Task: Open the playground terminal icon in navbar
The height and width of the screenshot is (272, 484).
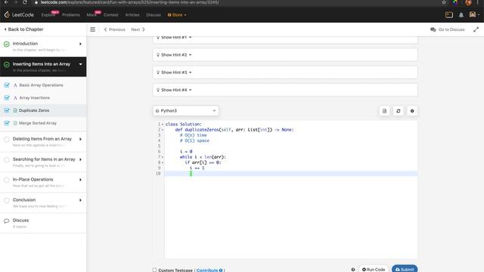Action: click(x=449, y=15)
